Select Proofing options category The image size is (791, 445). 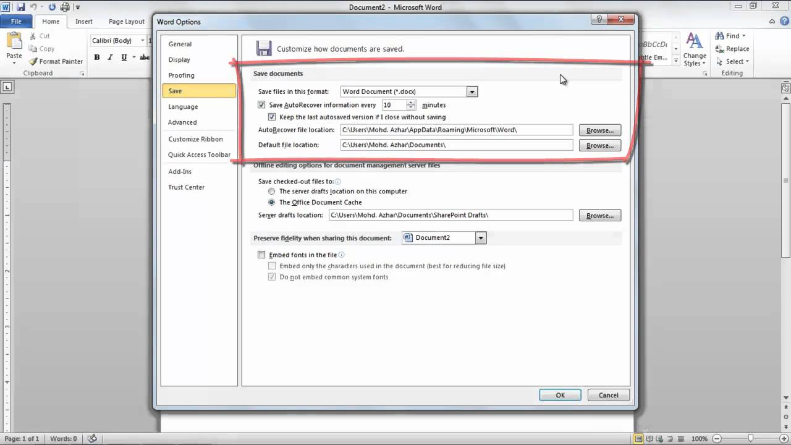click(x=199, y=75)
